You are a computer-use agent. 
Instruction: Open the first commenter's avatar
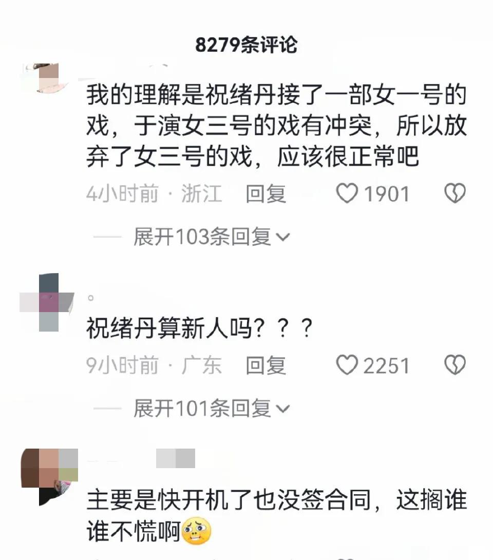click(45, 78)
